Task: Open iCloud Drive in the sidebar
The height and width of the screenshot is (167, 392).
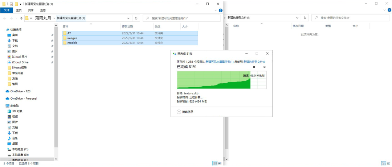Action: click(20, 62)
